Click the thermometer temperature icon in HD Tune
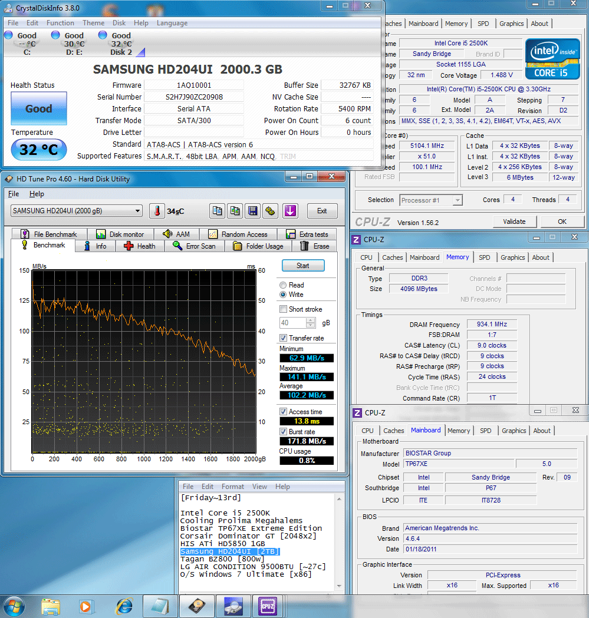Screen dimensions: 589x618 (157, 211)
